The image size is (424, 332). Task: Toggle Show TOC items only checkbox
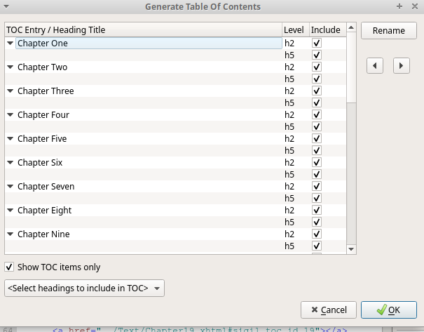tap(9, 267)
